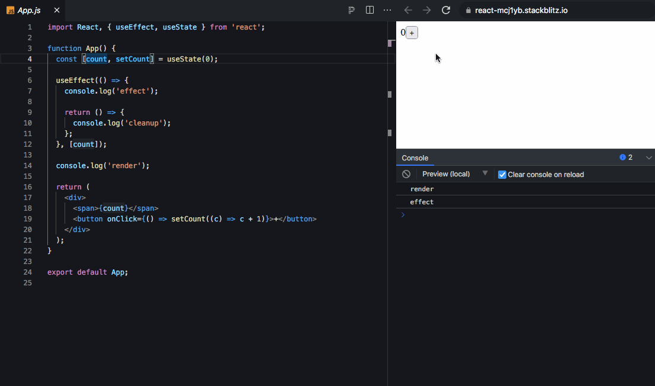
Task: Click the Prettier format icon in editor toolbar
Action: pos(351,10)
